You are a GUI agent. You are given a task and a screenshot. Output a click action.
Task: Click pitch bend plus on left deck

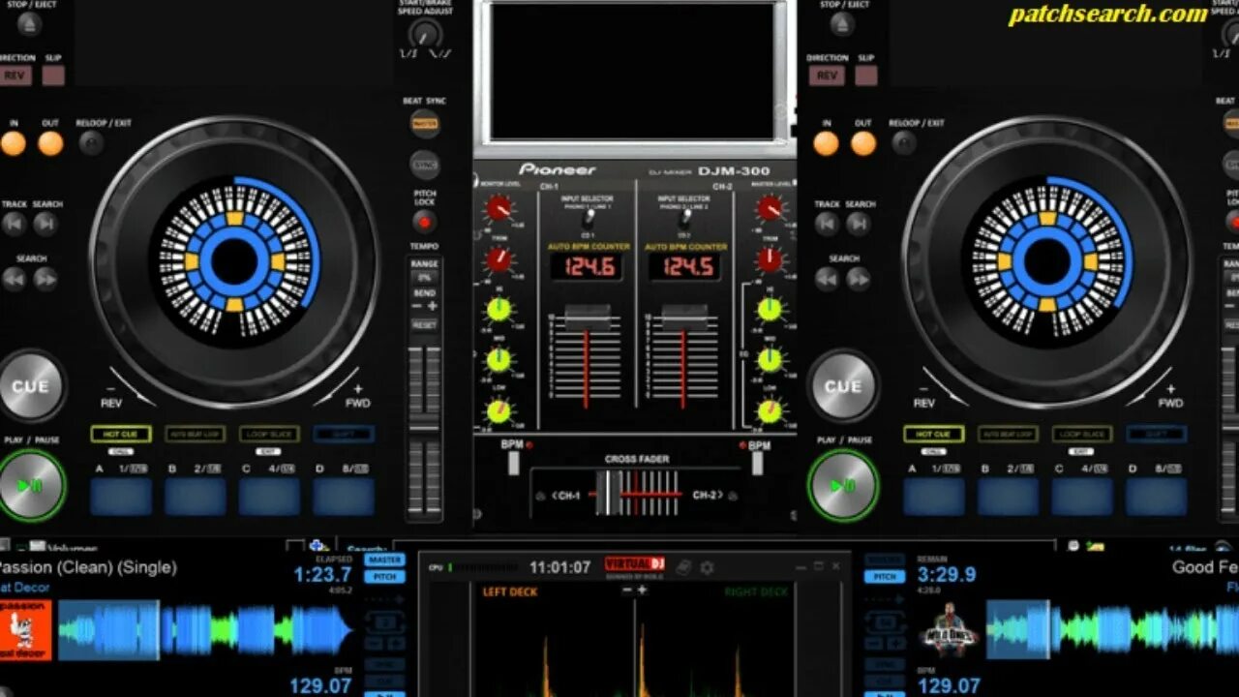click(432, 306)
